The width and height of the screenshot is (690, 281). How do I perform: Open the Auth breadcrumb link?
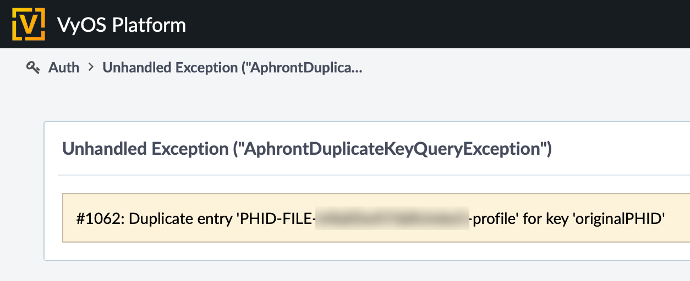click(x=64, y=68)
